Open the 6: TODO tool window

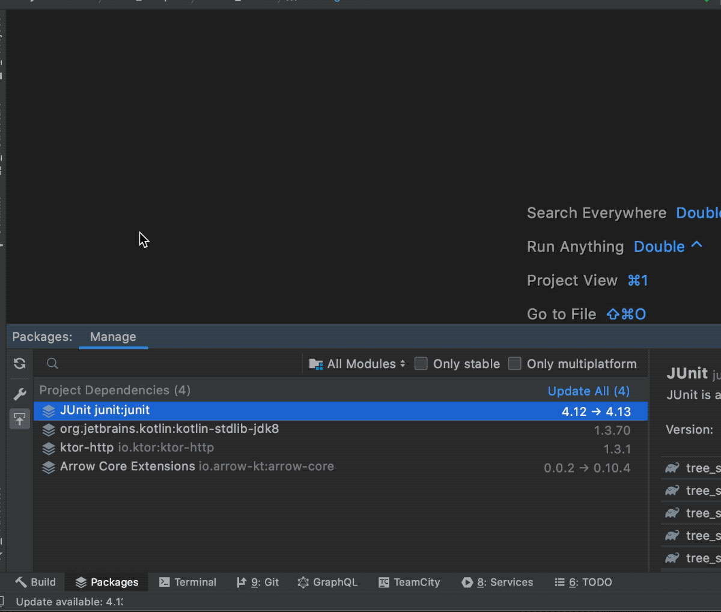[x=583, y=582]
